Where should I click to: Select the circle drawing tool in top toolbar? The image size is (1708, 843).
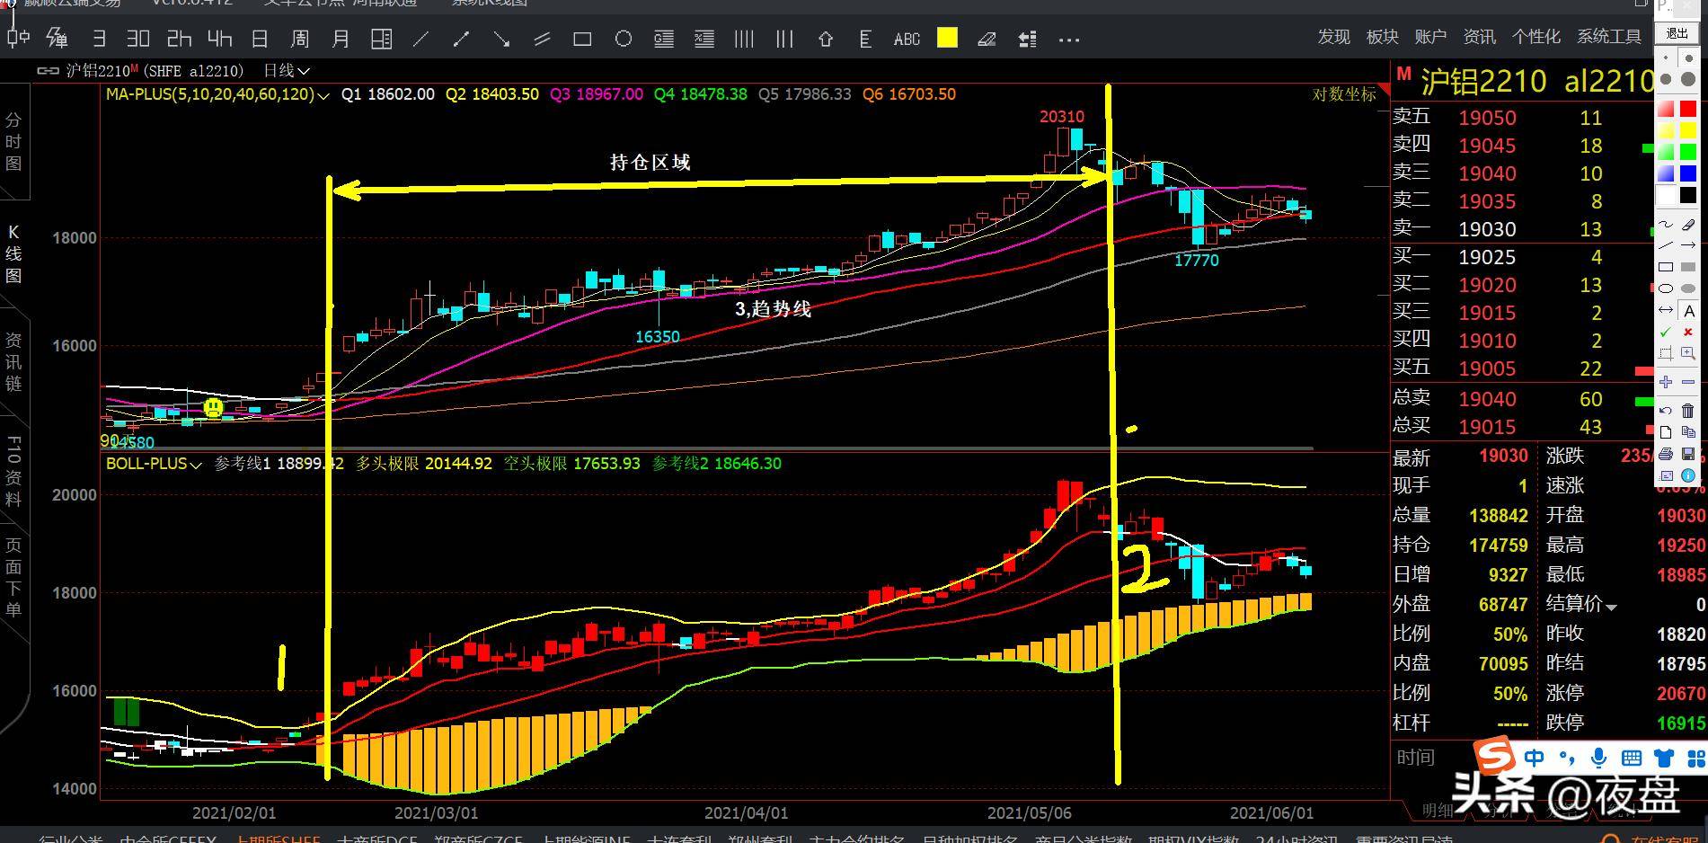click(x=623, y=39)
